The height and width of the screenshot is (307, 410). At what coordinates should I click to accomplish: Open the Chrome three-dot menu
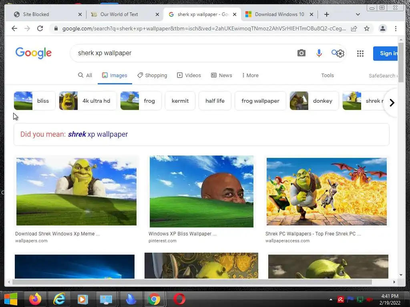pyautogui.click(x=396, y=28)
